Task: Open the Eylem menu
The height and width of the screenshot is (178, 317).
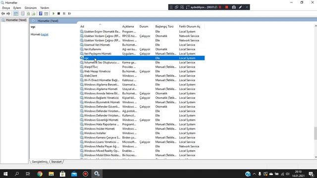Action: [17, 8]
